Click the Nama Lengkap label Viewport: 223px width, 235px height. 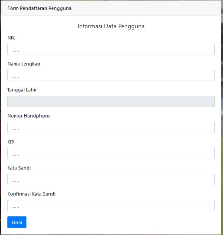click(x=24, y=64)
